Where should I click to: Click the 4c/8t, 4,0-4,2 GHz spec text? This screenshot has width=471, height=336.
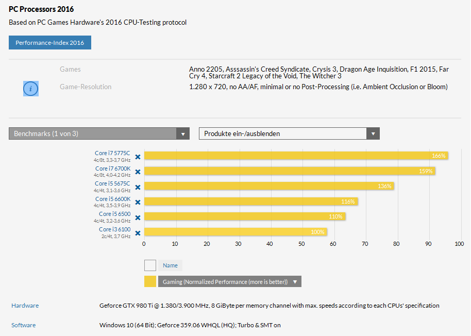pos(112,175)
